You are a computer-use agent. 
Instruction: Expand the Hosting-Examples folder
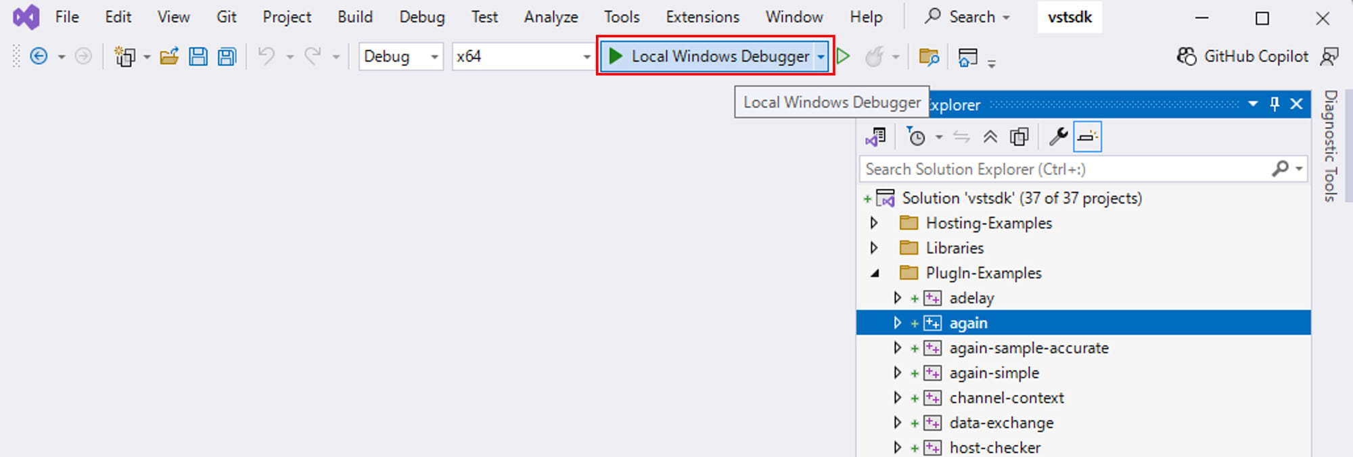[874, 222]
